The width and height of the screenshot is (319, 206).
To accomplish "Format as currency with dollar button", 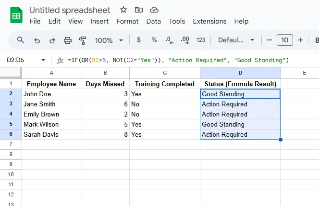I will click(x=139, y=40).
